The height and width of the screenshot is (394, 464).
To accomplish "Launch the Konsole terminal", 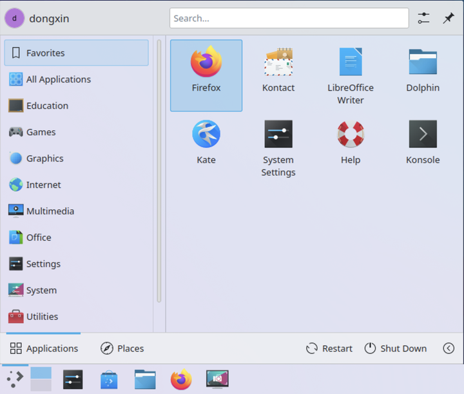I will pyautogui.click(x=423, y=148).
